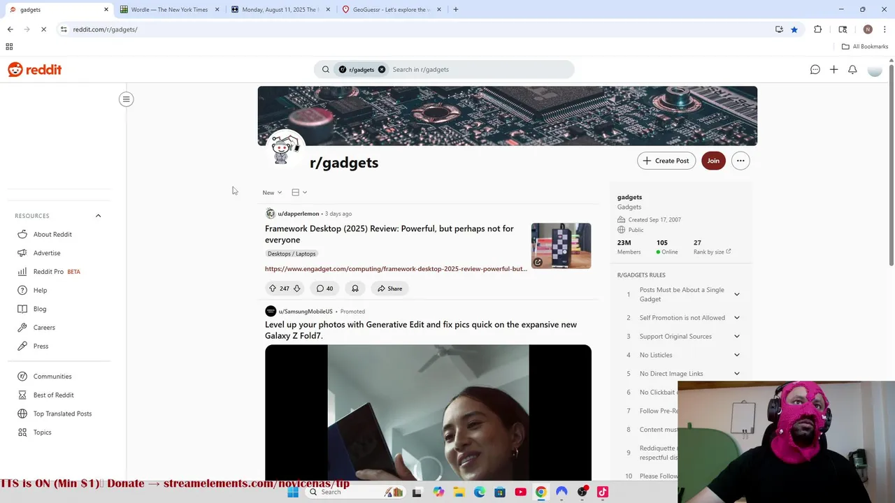Remove the r/gadgets search filter chip

pyautogui.click(x=382, y=70)
